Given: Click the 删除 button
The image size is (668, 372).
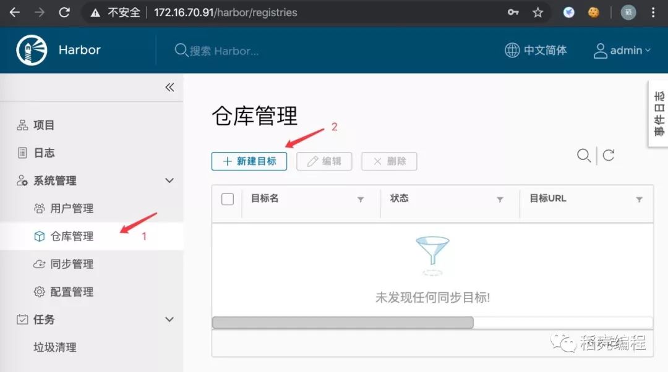Looking at the screenshot, I should pos(390,161).
